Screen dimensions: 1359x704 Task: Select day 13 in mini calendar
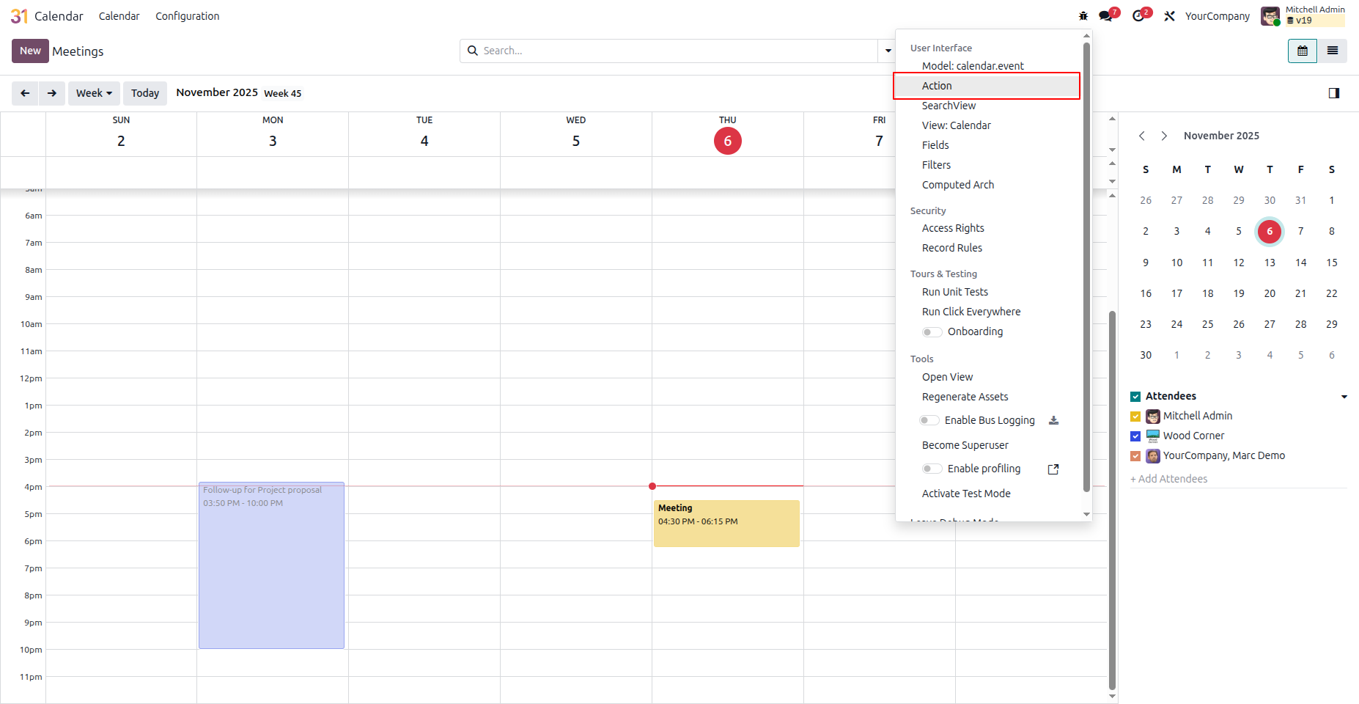[1270, 263]
